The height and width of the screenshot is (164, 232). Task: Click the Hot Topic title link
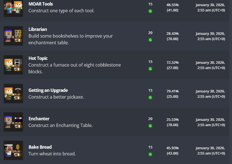[38, 58]
